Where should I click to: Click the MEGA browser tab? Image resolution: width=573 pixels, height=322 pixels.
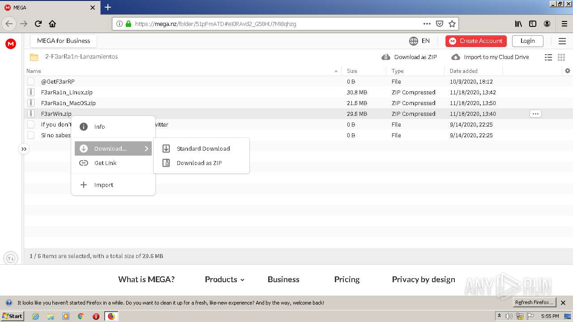pos(49,7)
